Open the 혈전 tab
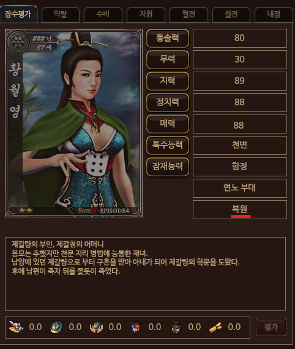This screenshot has width=295, height=349. (x=189, y=15)
